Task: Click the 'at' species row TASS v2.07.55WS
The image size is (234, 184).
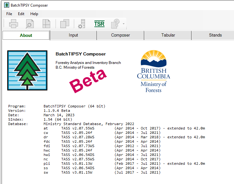Action: tap(124, 128)
